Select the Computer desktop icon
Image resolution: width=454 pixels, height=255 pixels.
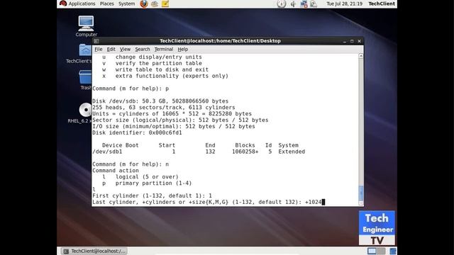[x=86, y=26]
